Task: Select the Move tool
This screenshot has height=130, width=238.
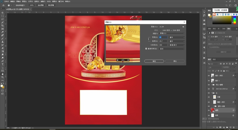Action: click(x=2, y=13)
